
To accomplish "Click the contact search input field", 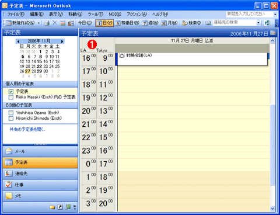I will 235,23.
